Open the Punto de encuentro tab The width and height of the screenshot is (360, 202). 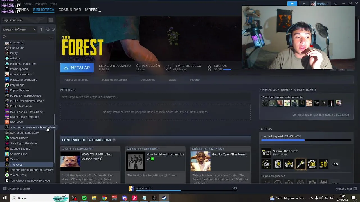[x=114, y=80]
